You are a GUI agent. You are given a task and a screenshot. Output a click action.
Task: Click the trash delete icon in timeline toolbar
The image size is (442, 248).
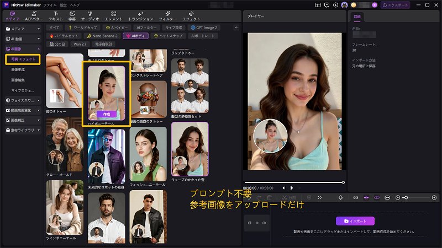(269, 198)
